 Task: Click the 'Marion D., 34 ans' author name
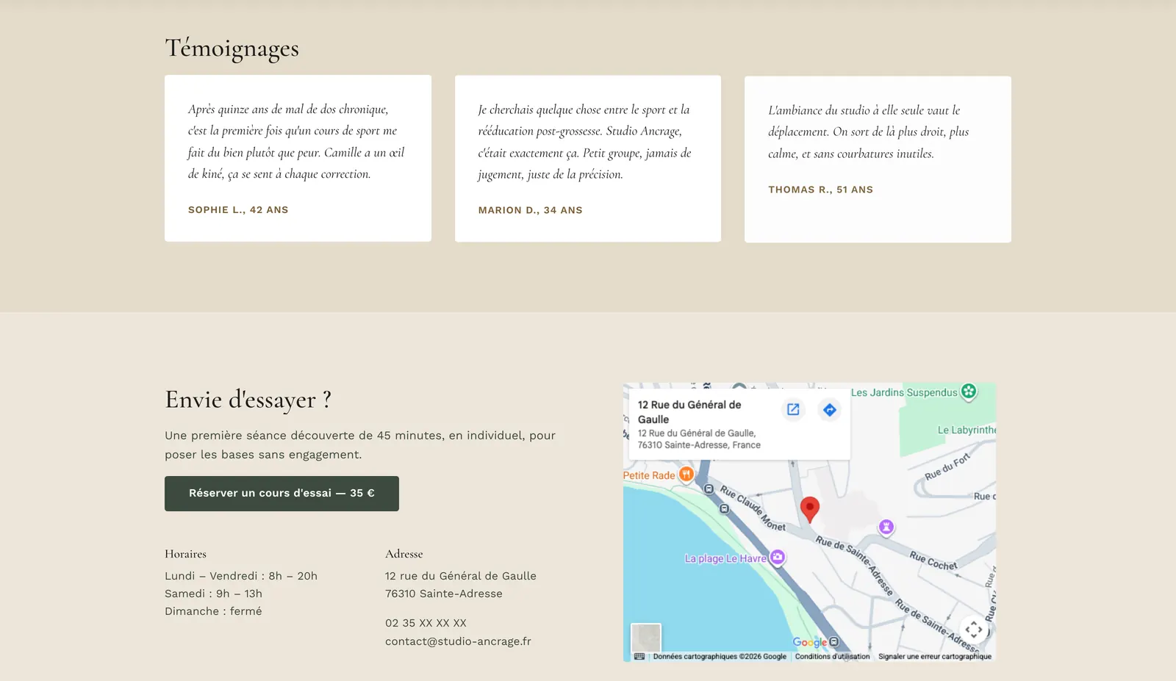click(530, 210)
